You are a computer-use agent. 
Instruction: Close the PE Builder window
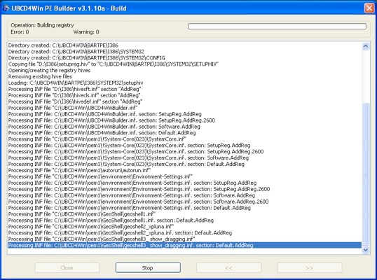click(369, 8)
